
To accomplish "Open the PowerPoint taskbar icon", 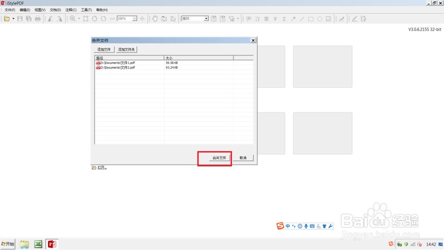I will point(52,244).
